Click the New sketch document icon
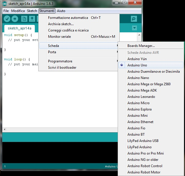This screenshot has height=176, width=185. click(x=24, y=19)
